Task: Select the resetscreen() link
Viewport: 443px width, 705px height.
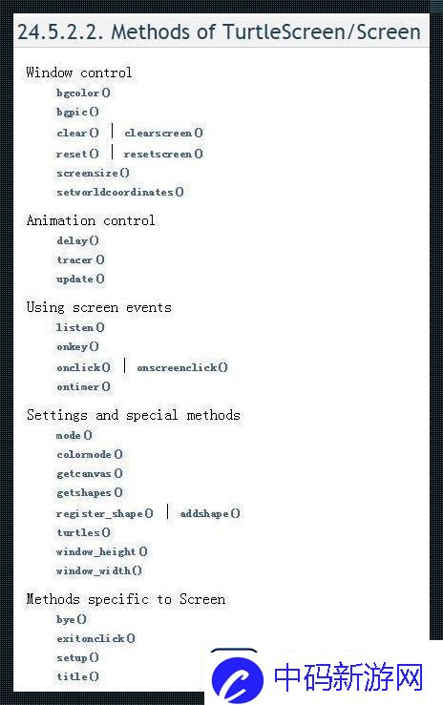Action: pos(163,154)
